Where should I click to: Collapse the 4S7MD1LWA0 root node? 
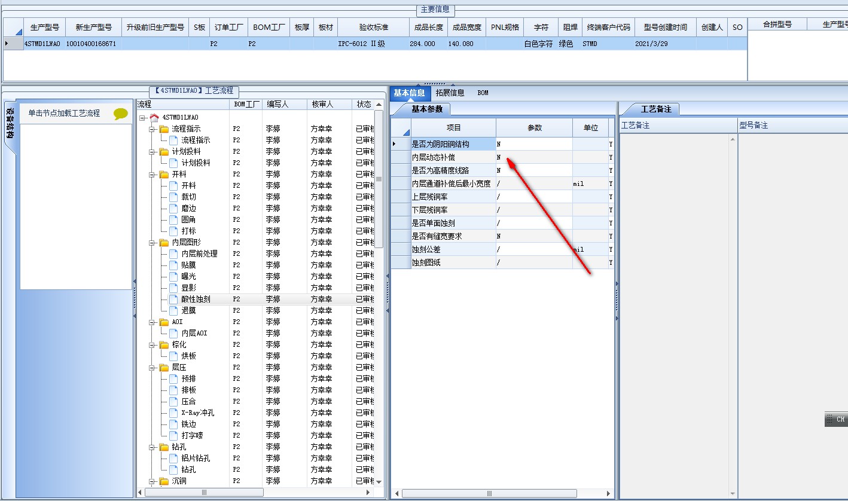click(142, 118)
